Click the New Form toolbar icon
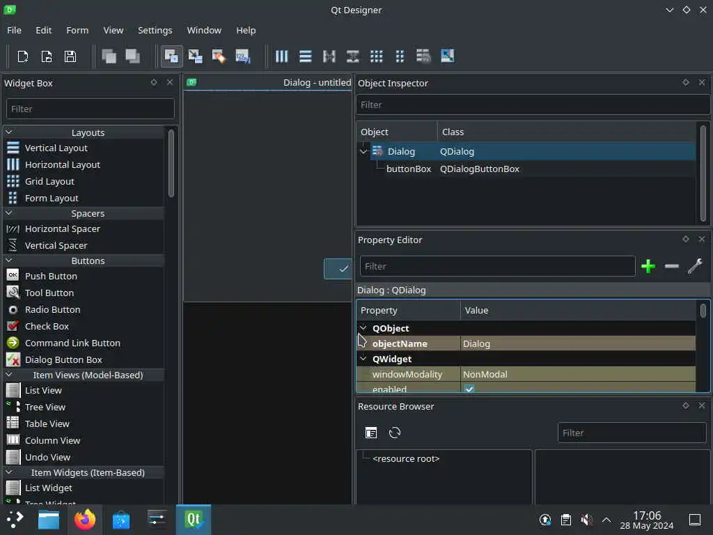The width and height of the screenshot is (713, 535). tap(23, 56)
